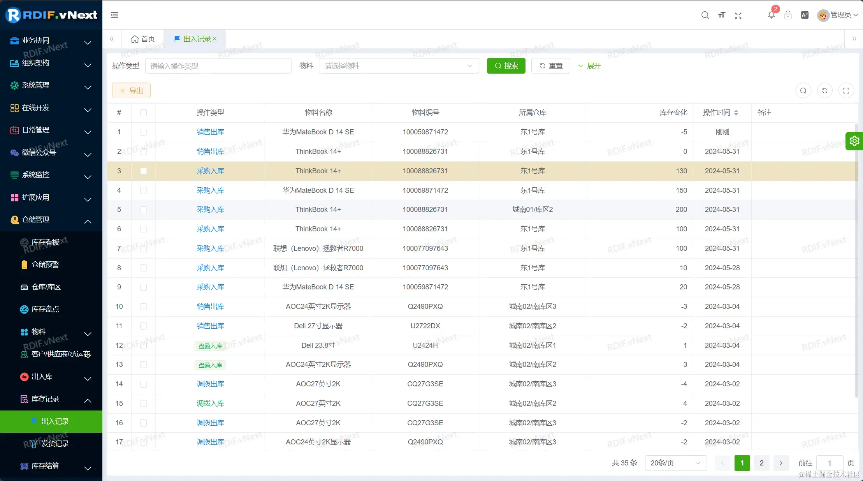
Task: Toggle fullscreen via header expand icon
Action: pyautogui.click(x=738, y=15)
